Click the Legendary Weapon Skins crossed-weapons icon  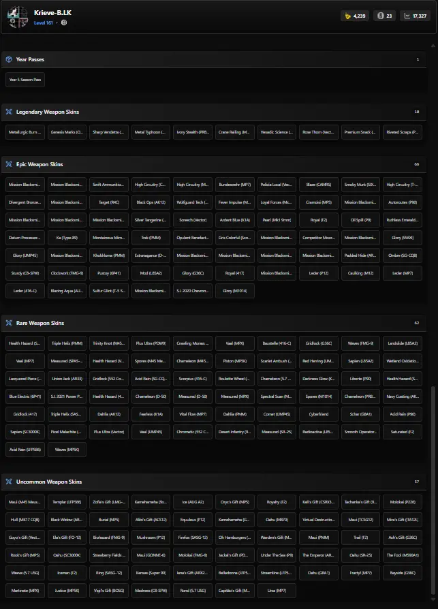click(9, 112)
